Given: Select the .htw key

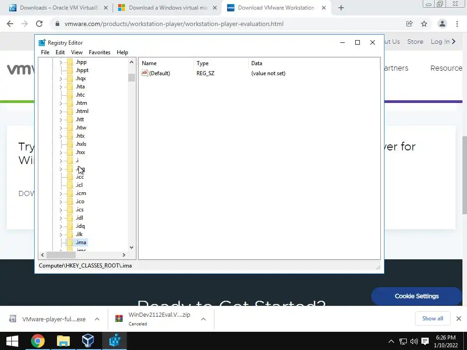Looking at the screenshot, I should [81, 128].
